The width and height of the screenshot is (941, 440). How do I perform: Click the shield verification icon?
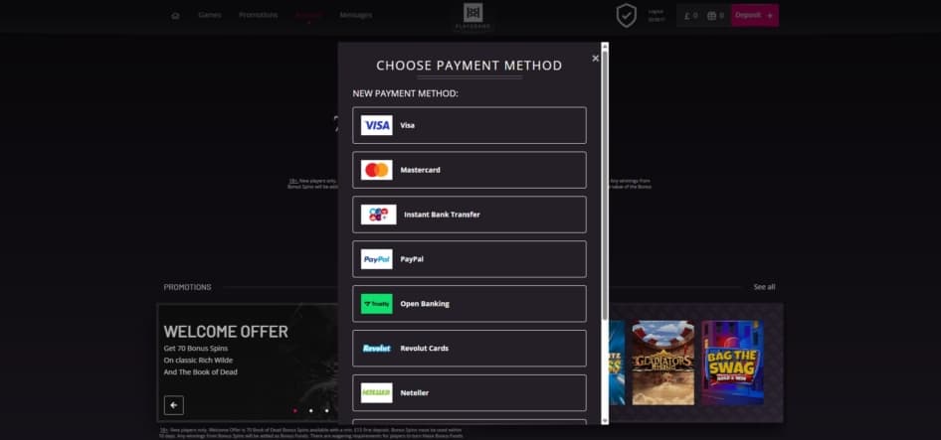point(627,16)
